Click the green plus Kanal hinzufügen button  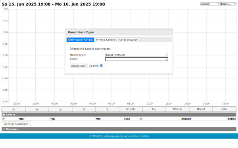tap(16, 124)
